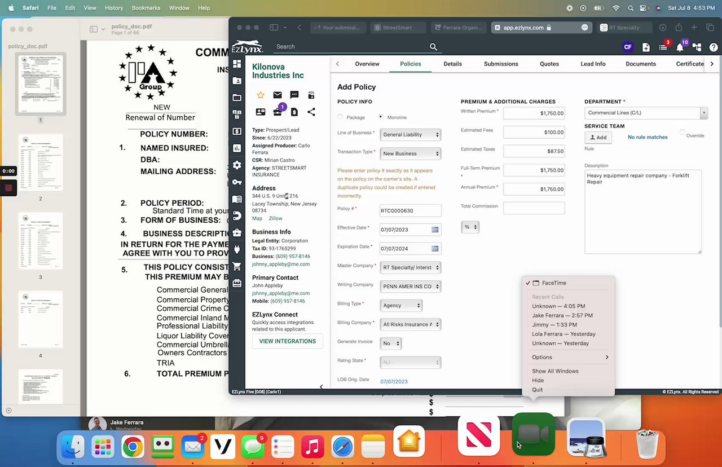Open the notifications bell with badge 10
Screen dimensions: 722x467
click(681, 47)
